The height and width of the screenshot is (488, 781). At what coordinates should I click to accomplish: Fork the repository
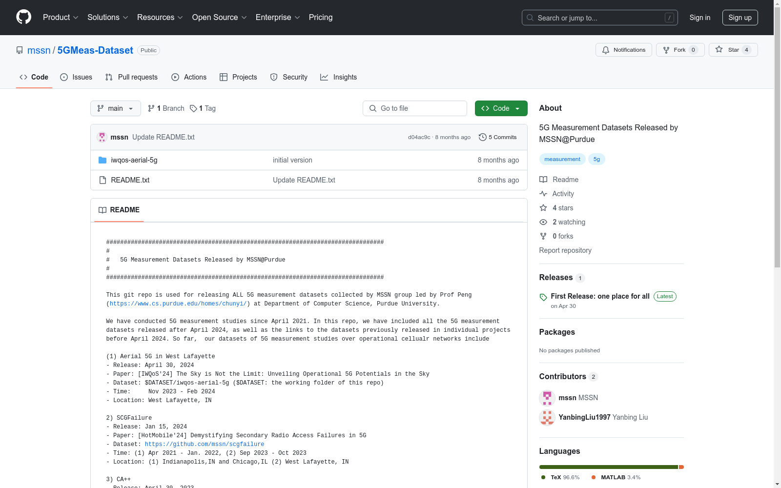(680, 50)
